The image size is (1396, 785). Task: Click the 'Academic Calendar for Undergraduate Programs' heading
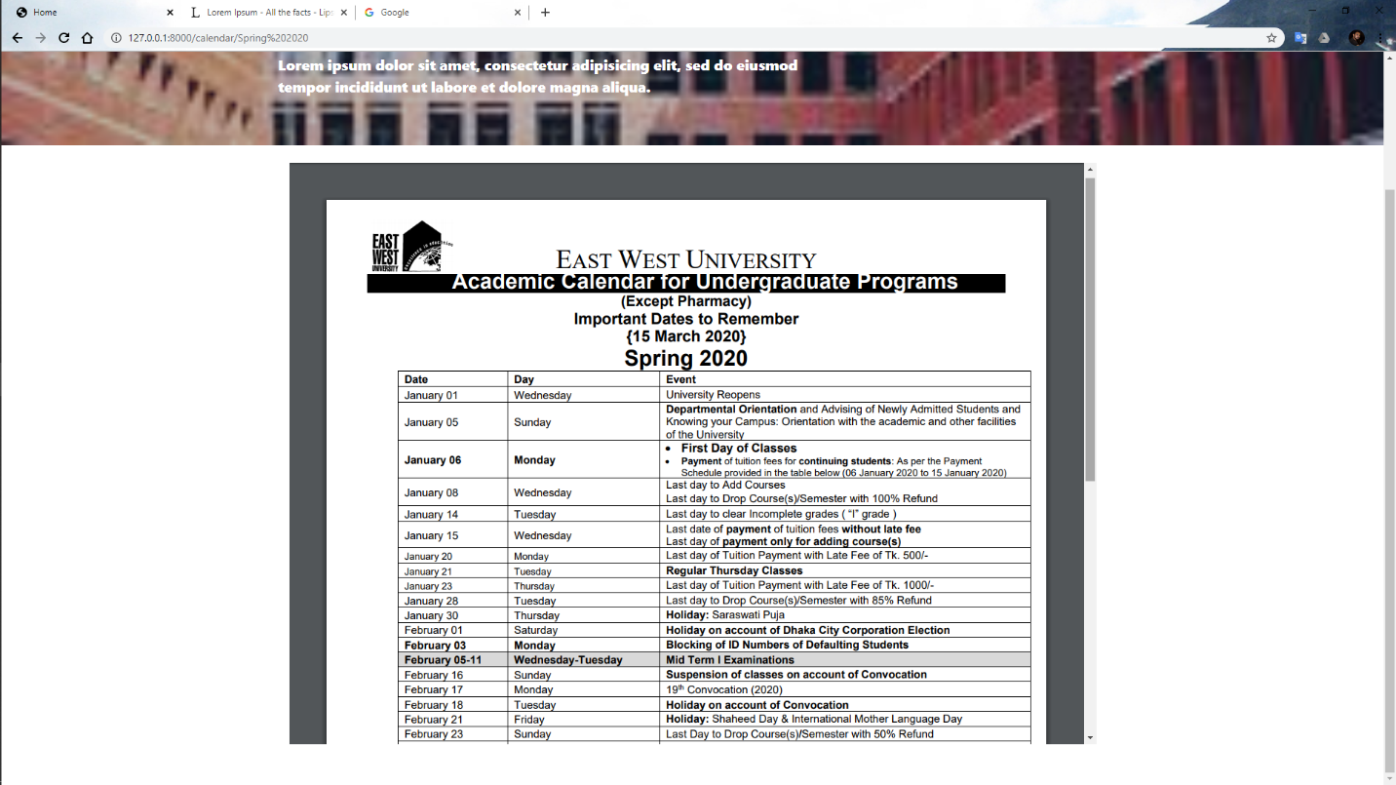705,282
